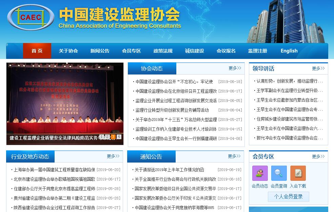
Task: Open 关于请报送2019年上半年工作情况的函 notice
Action: 169,170
